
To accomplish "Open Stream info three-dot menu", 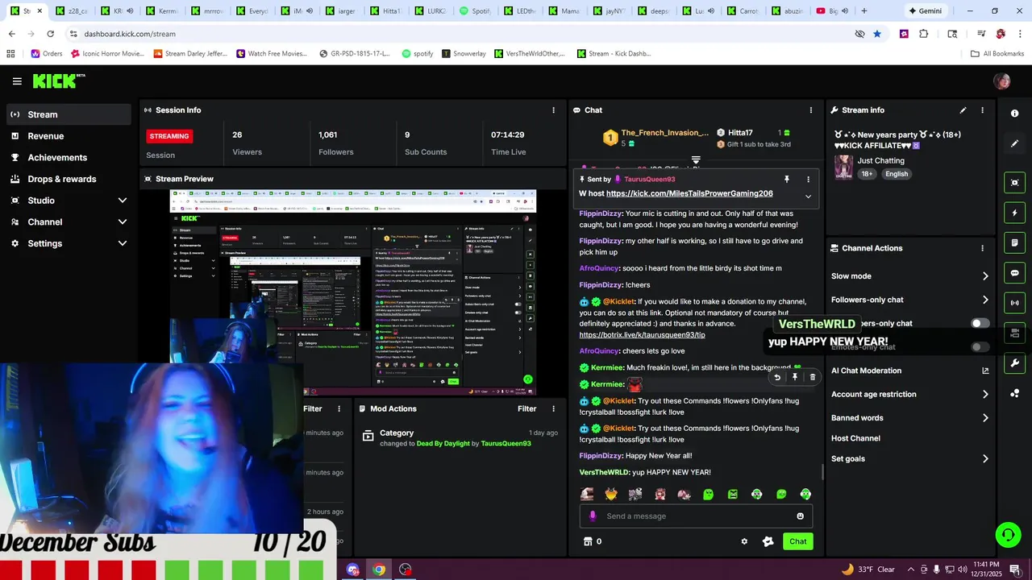I will [982, 110].
